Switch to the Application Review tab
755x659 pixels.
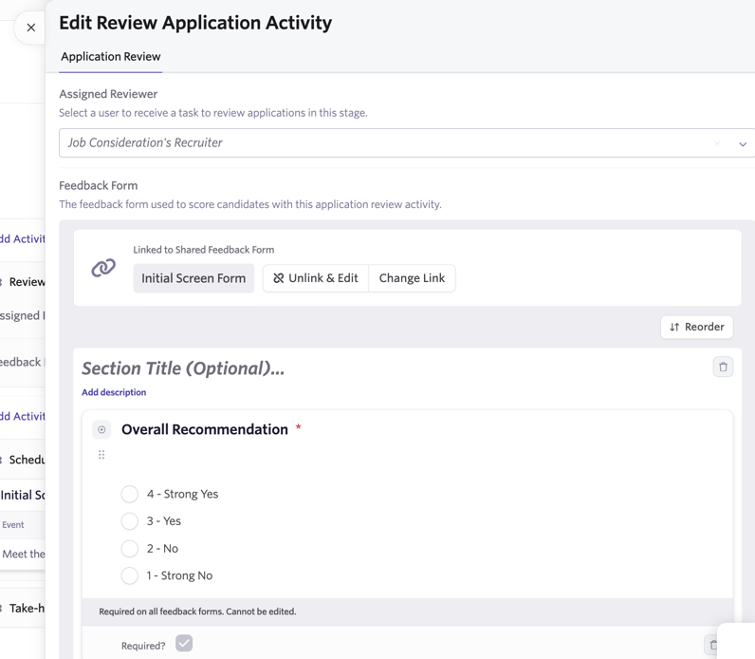click(x=111, y=57)
